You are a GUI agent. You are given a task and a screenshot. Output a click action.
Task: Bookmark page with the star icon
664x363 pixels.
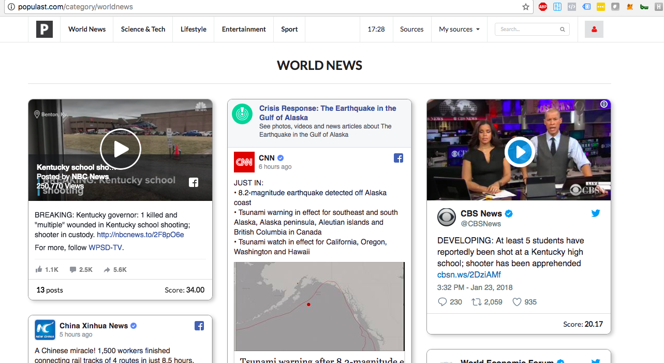[x=526, y=7]
